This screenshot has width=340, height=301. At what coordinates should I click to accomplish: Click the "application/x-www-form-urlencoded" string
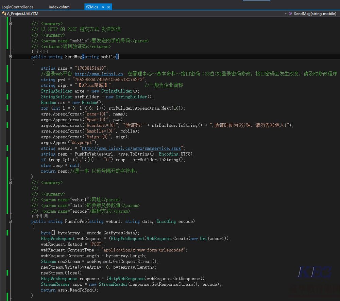143,250
